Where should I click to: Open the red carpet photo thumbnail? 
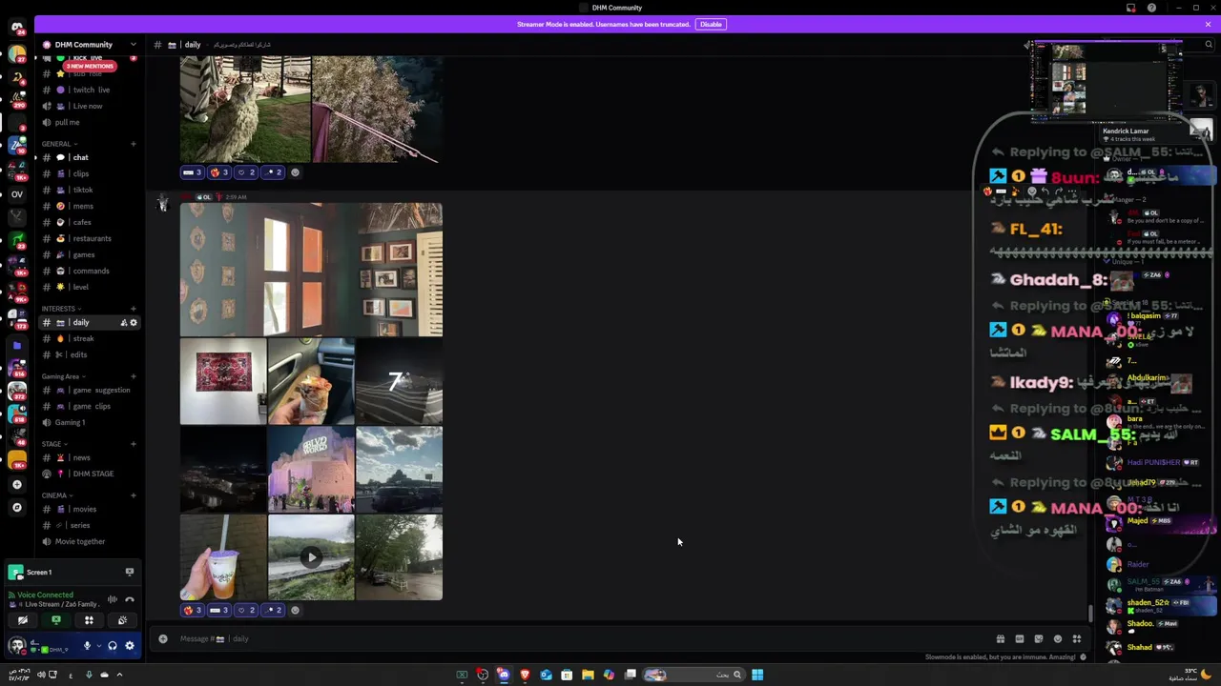point(223,381)
